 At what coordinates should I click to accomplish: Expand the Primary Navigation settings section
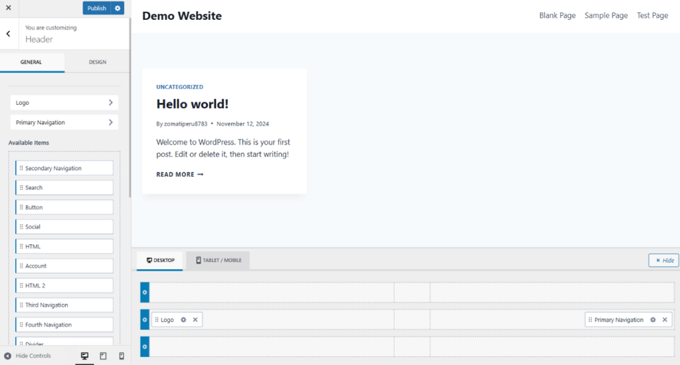pos(64,122)
